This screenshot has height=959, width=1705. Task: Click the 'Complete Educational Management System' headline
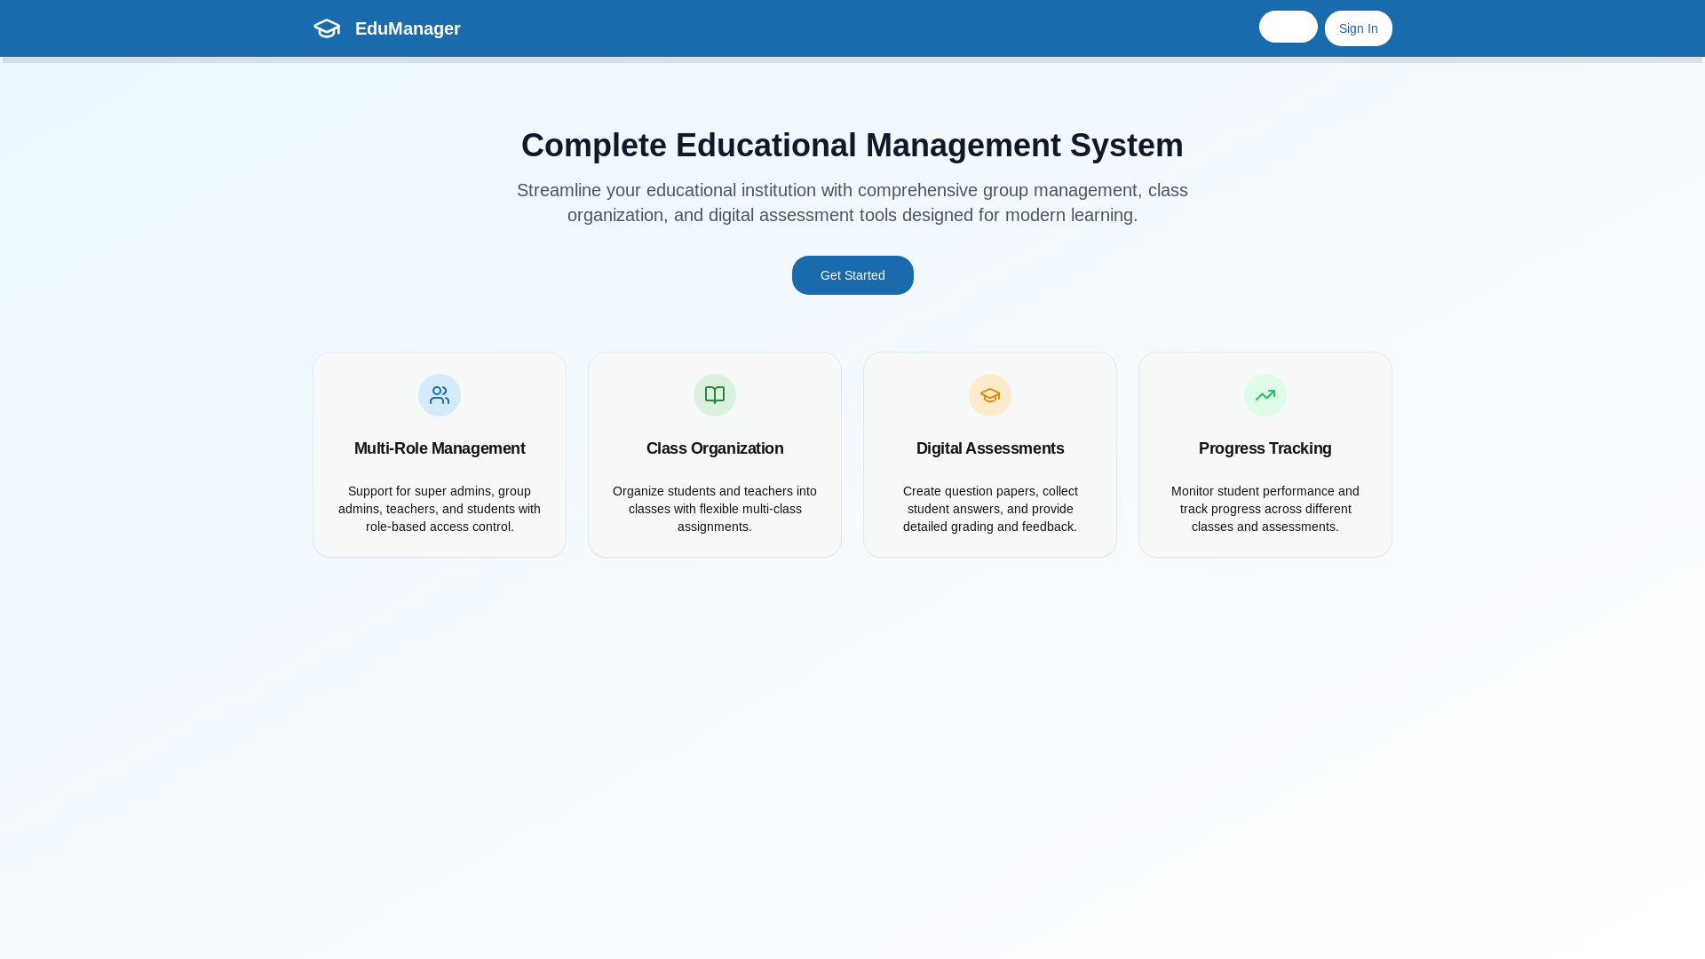[852, 146]
